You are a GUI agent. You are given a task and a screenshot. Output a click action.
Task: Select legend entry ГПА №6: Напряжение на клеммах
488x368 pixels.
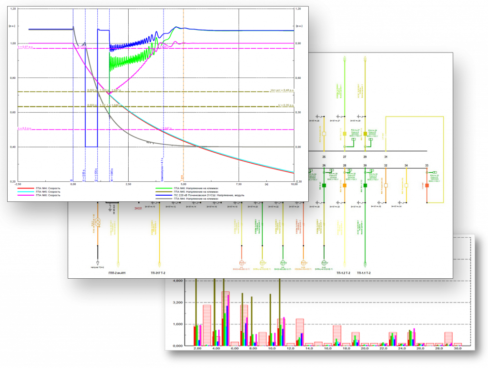(x=196, y=188)
